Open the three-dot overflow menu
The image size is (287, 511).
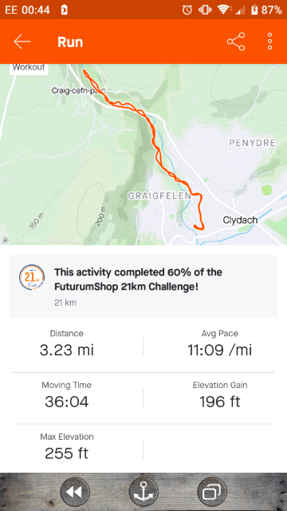pos(269,42)
